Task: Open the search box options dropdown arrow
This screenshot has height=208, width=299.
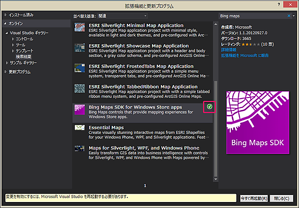Action: [293, 16]
